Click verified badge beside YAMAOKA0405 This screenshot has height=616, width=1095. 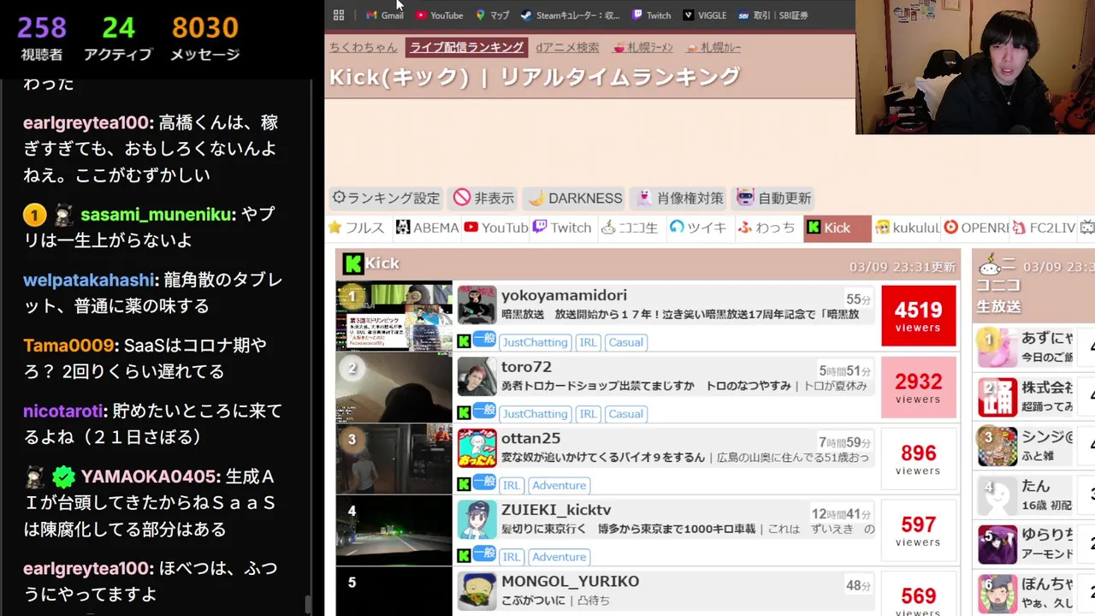click(63, 477)
